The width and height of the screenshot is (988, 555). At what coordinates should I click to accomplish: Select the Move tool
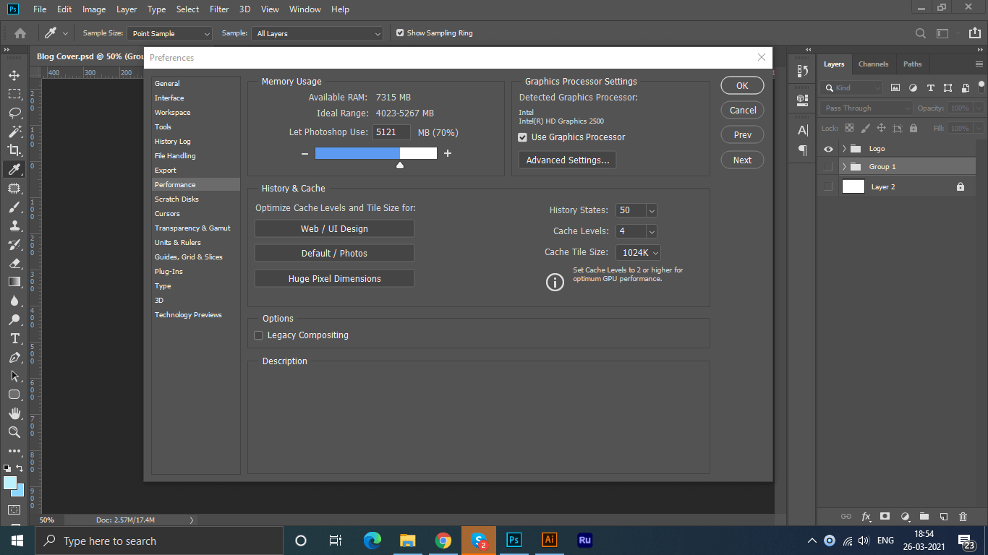(x=14, y=75)
